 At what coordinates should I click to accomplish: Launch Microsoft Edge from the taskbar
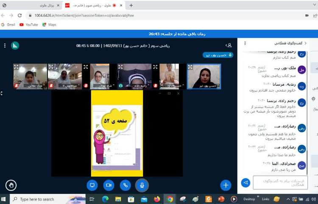tap(105, 199)
